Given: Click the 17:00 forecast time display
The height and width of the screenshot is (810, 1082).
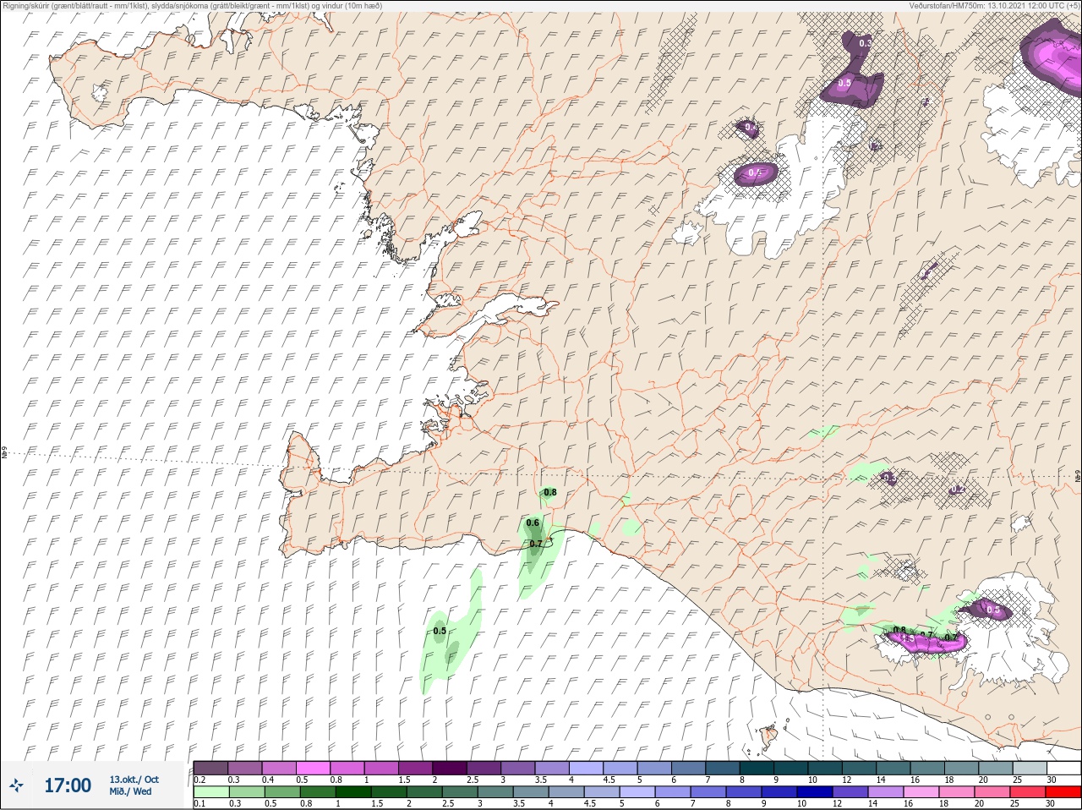Looking at the screenshot, I should click(x=68, y=785).
